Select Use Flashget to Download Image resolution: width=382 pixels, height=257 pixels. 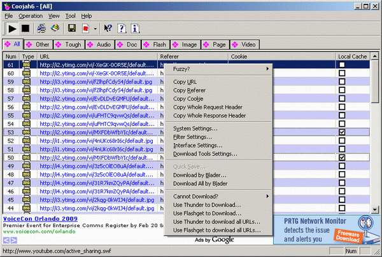[218, 213]
